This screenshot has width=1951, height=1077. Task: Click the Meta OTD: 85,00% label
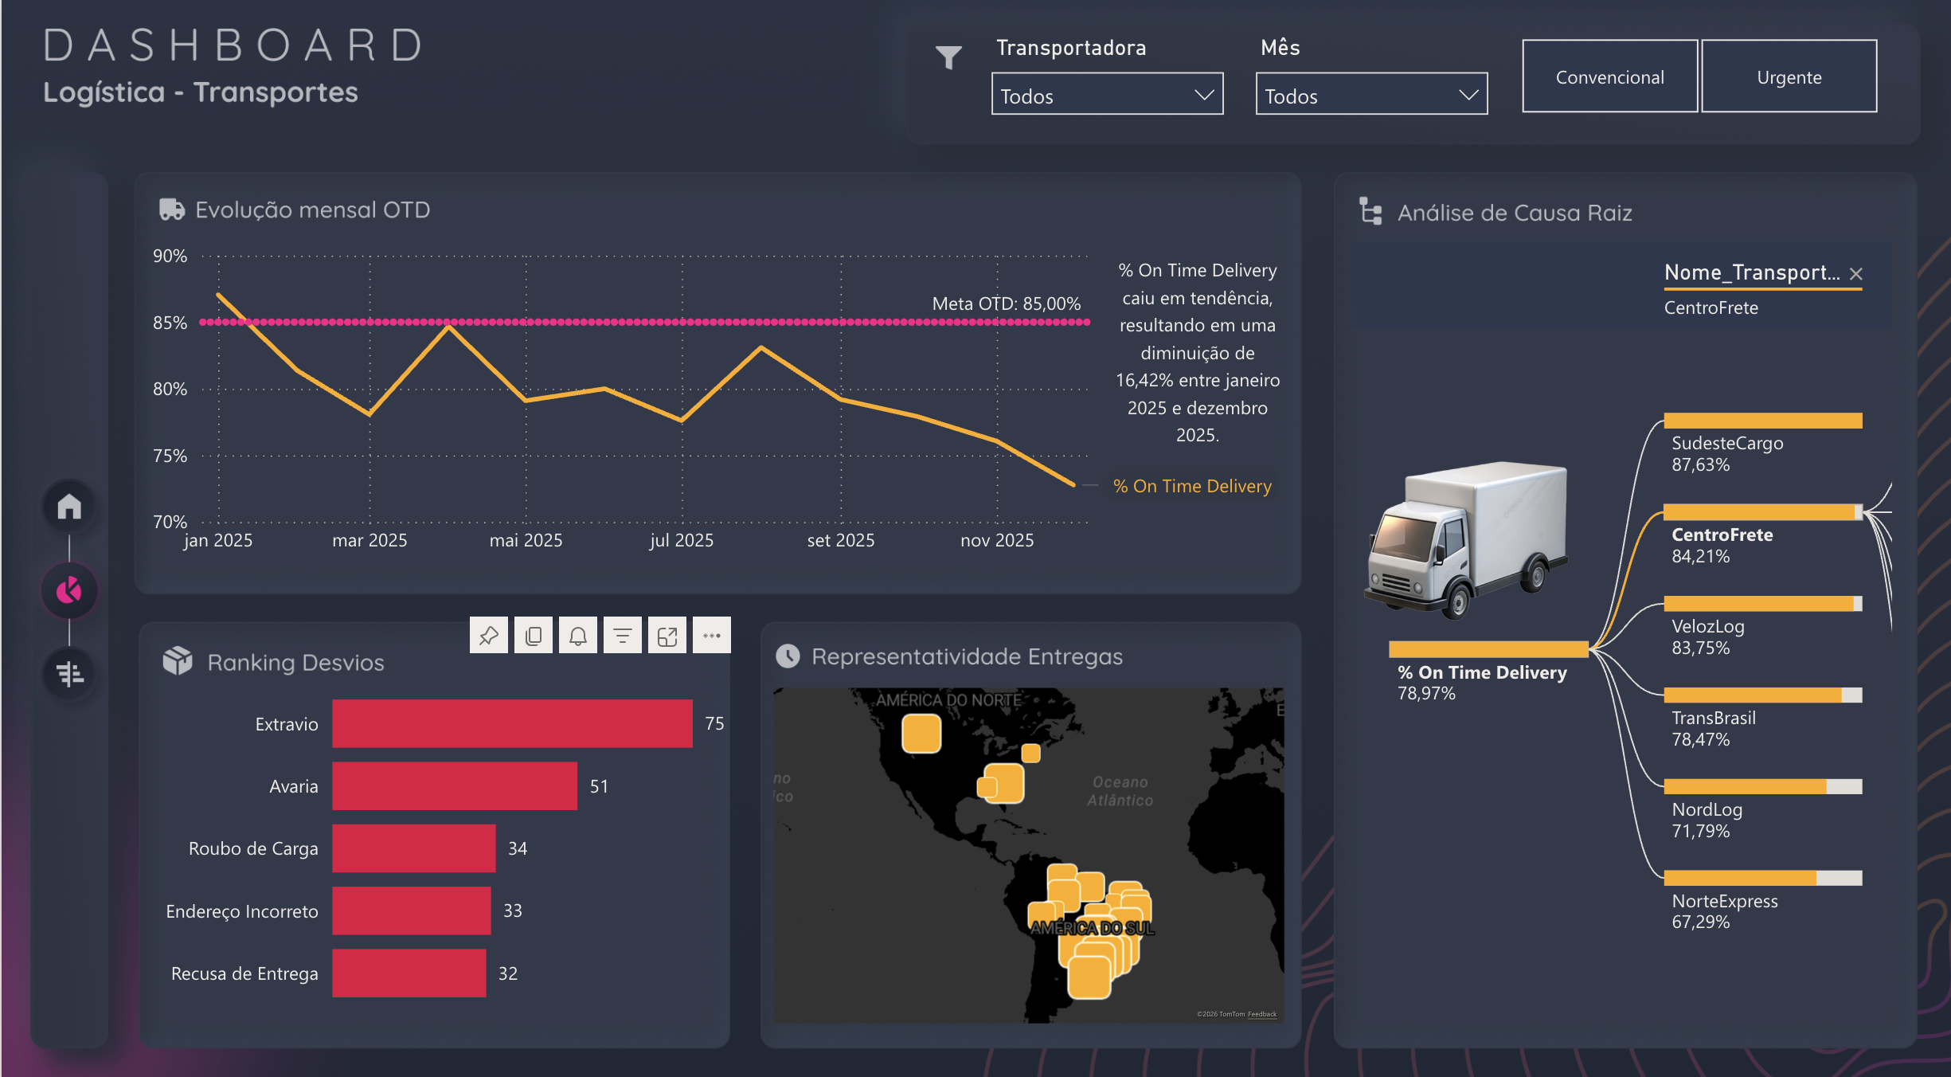click(x=1007, y=304)
